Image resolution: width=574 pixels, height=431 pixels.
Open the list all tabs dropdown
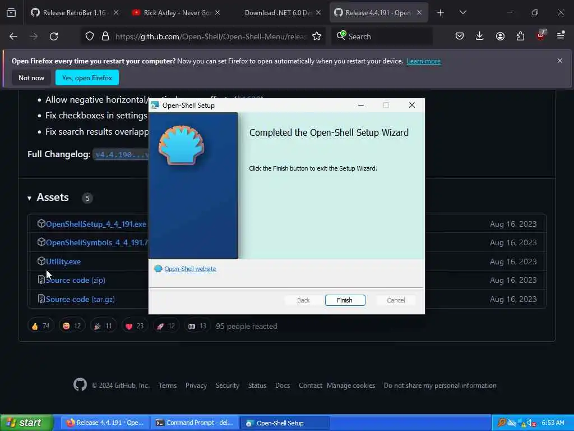(462, 12)
